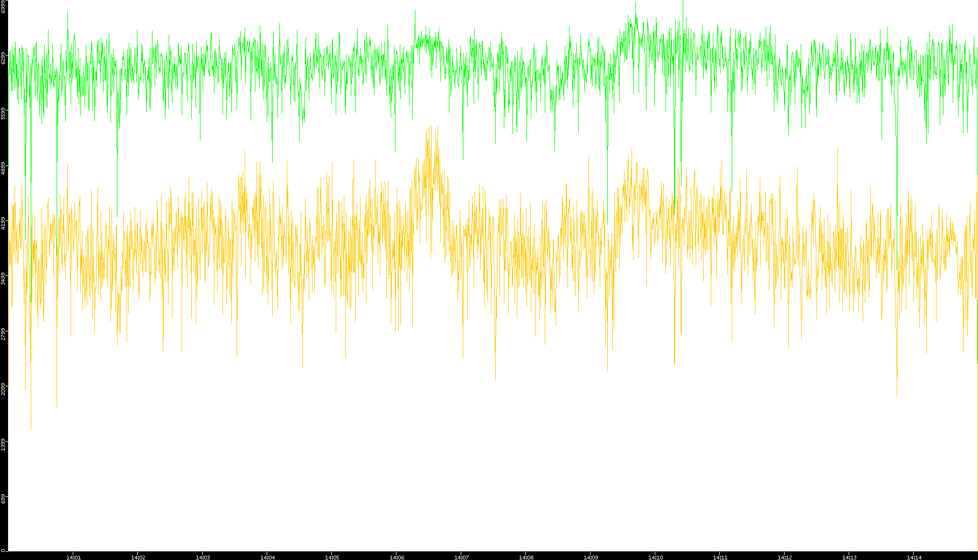Click the 14:03 time axis label
Screen dimensions: 978x560
point(203,557)
